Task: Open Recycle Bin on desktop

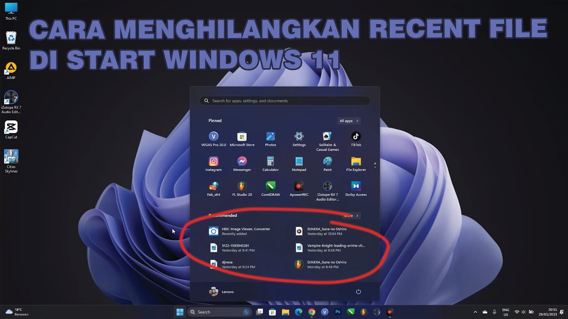Action: tap(11, 41)
